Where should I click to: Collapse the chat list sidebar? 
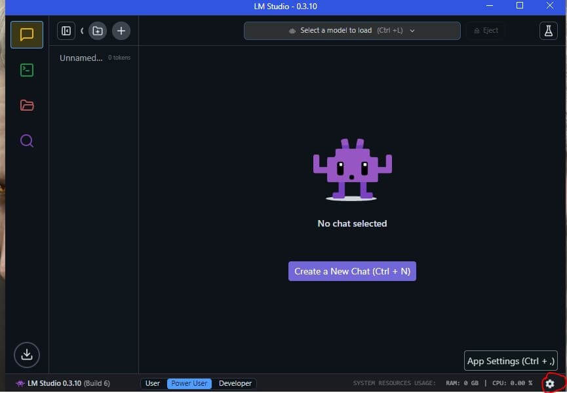pos(66,31)
